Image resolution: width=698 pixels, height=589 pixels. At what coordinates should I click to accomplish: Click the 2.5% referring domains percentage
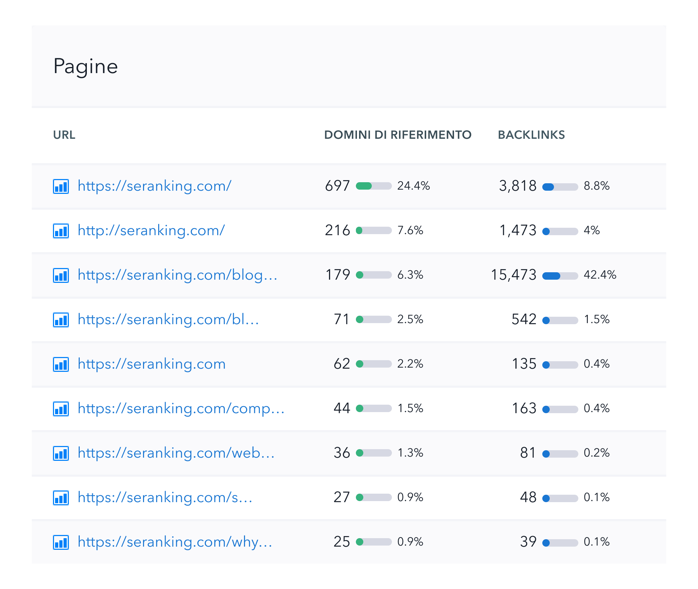pyautogui.click(x=410, y=320)
